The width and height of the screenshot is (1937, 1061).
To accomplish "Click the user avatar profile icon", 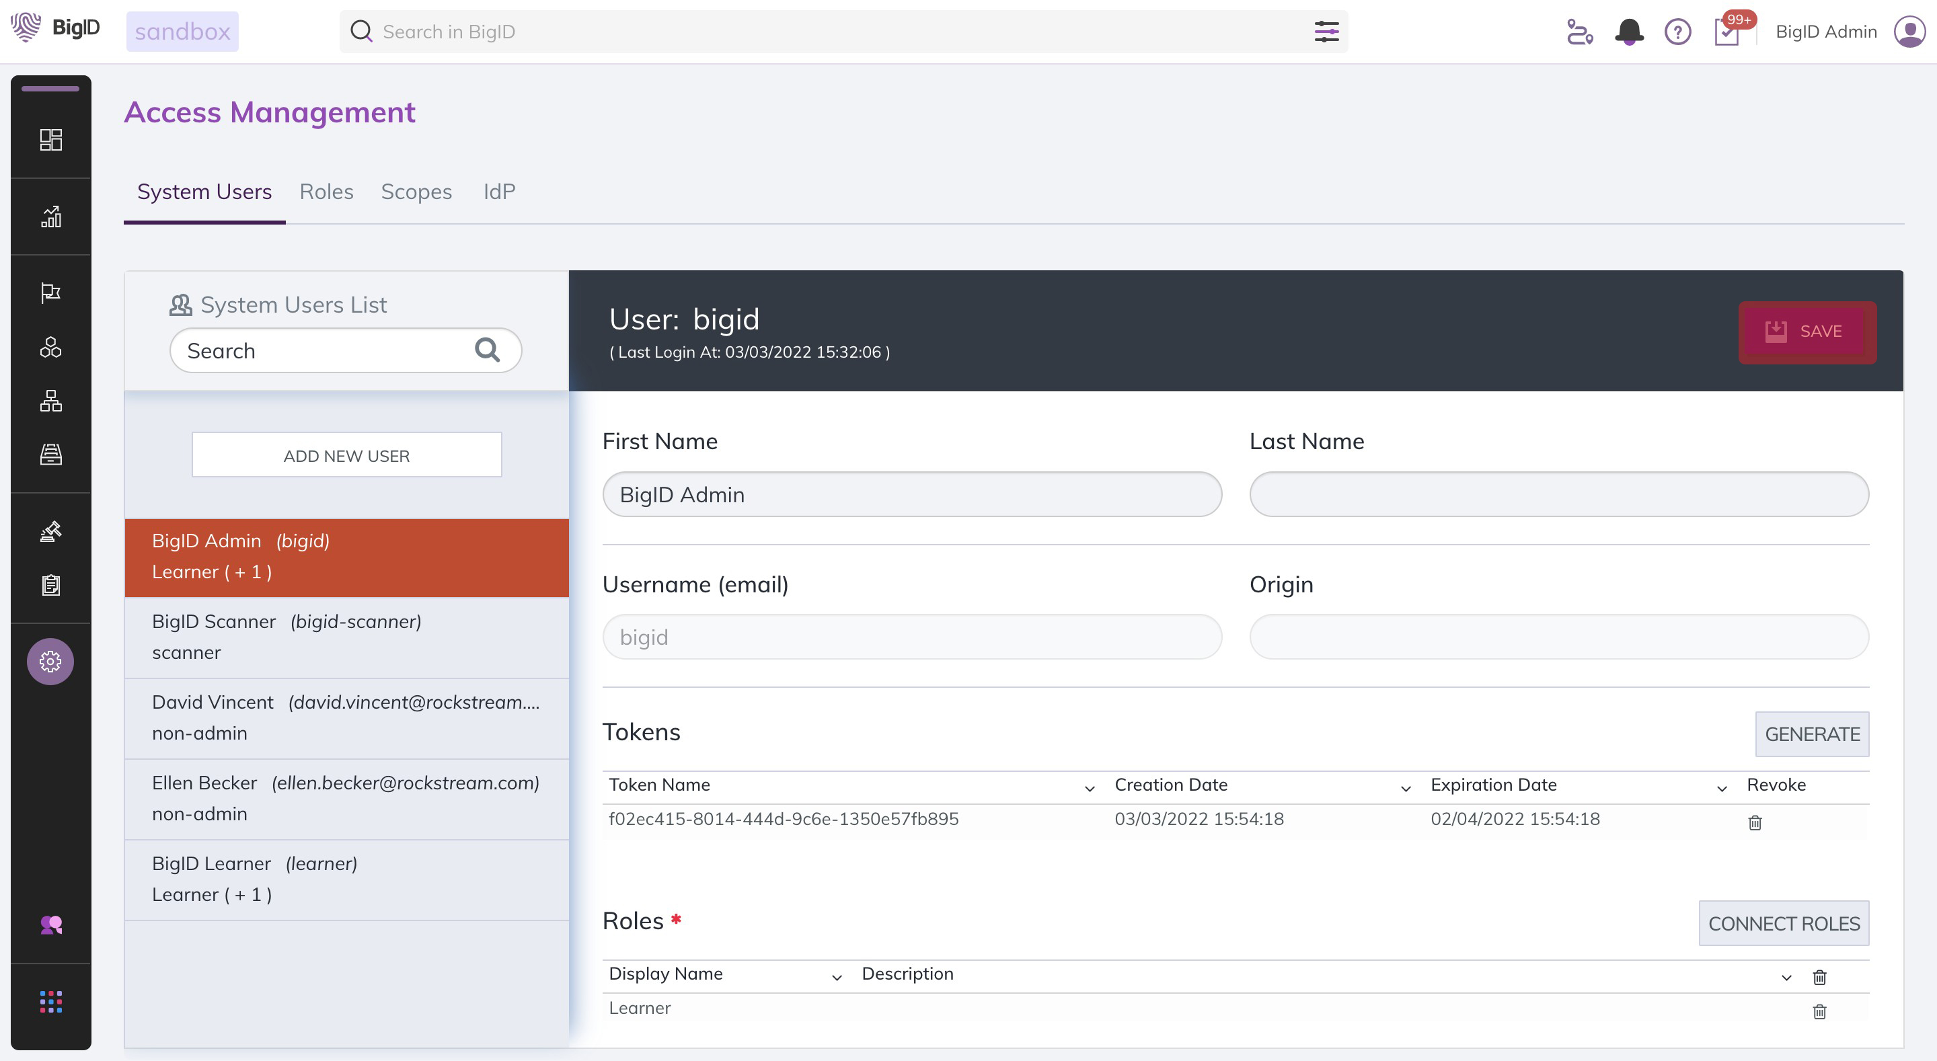I will [x=1909, y=32].
